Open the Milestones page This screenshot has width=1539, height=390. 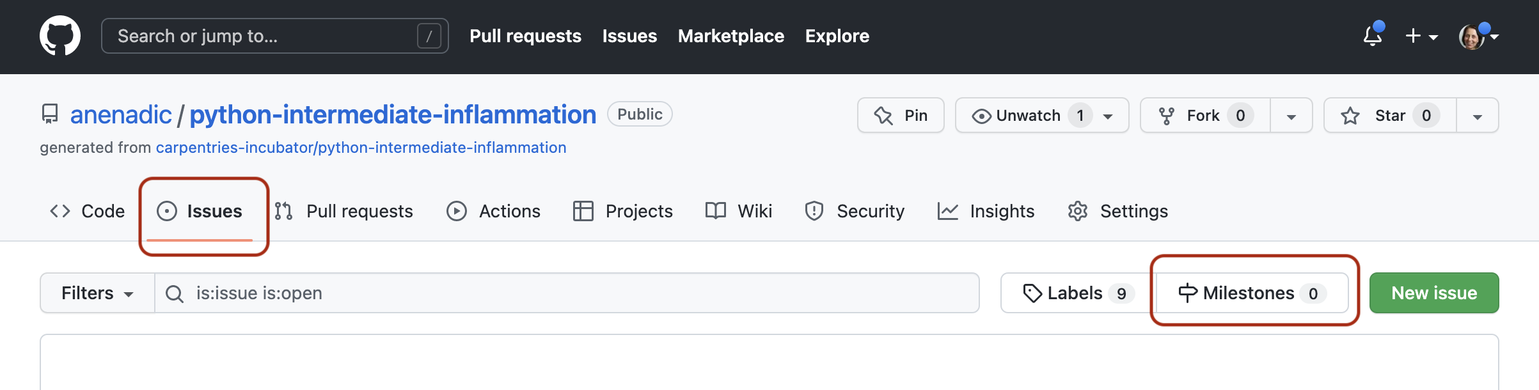tap(1252, 293)
